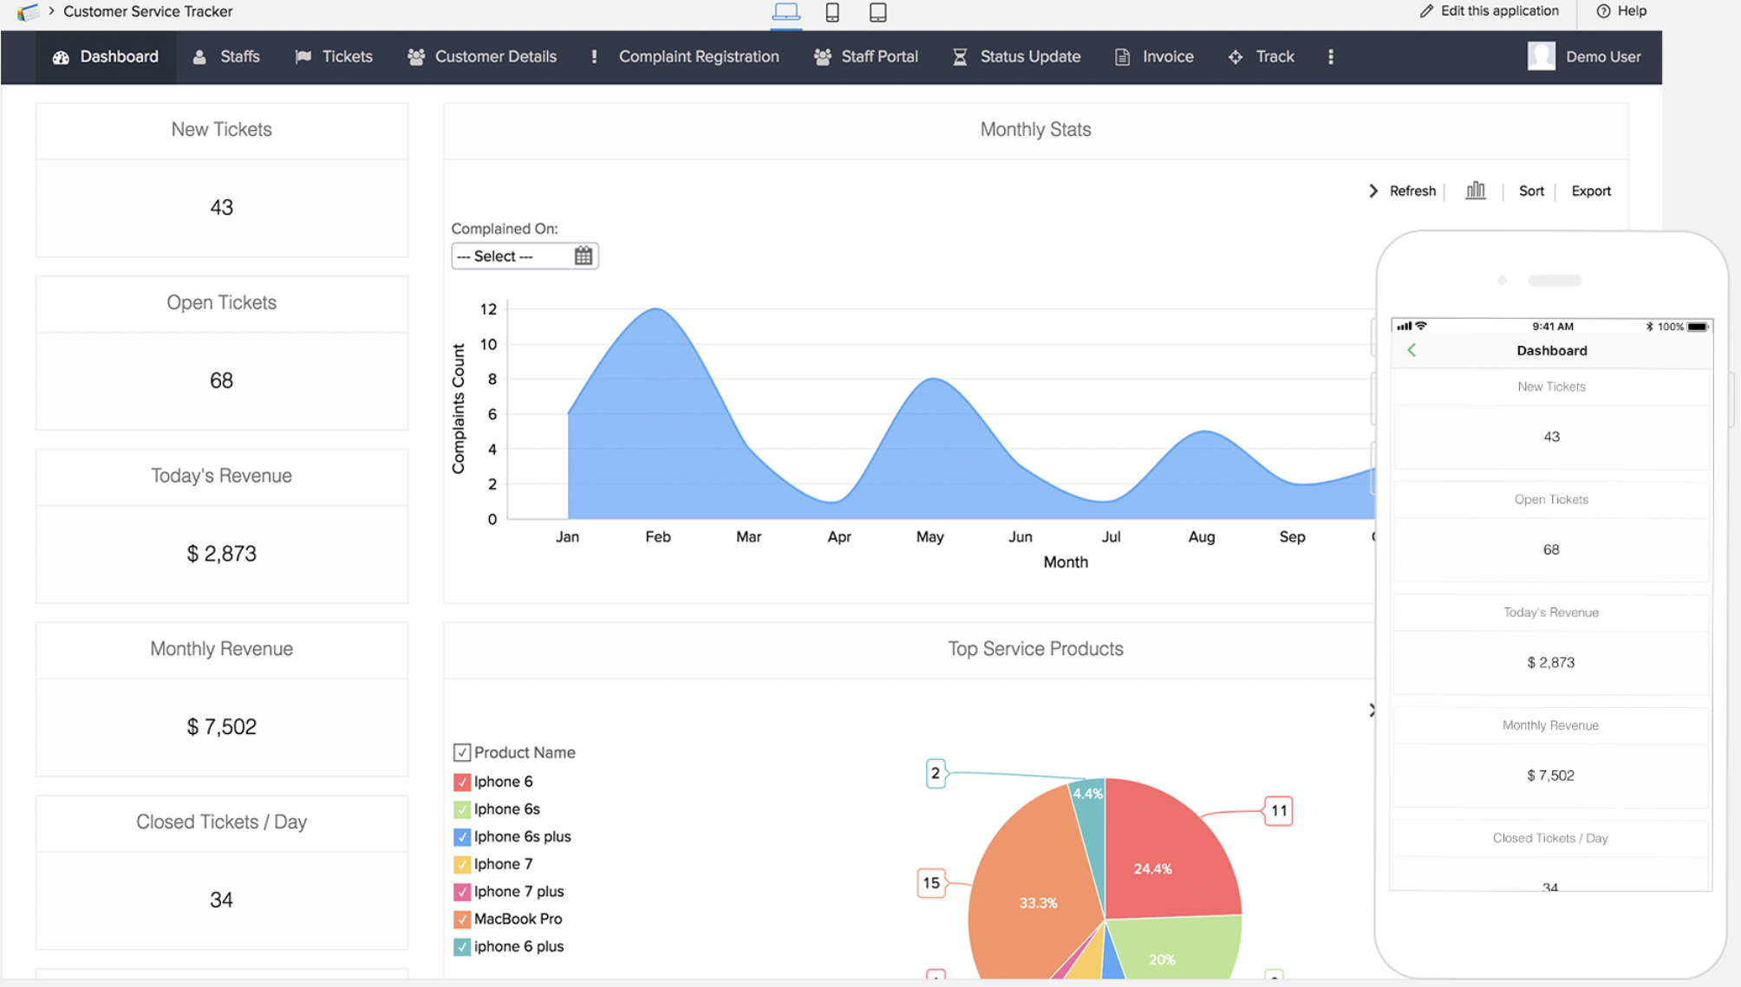Toggle the Product Name checkbox in pie chart
This screenshot has height=987, width=1741.
461,751
